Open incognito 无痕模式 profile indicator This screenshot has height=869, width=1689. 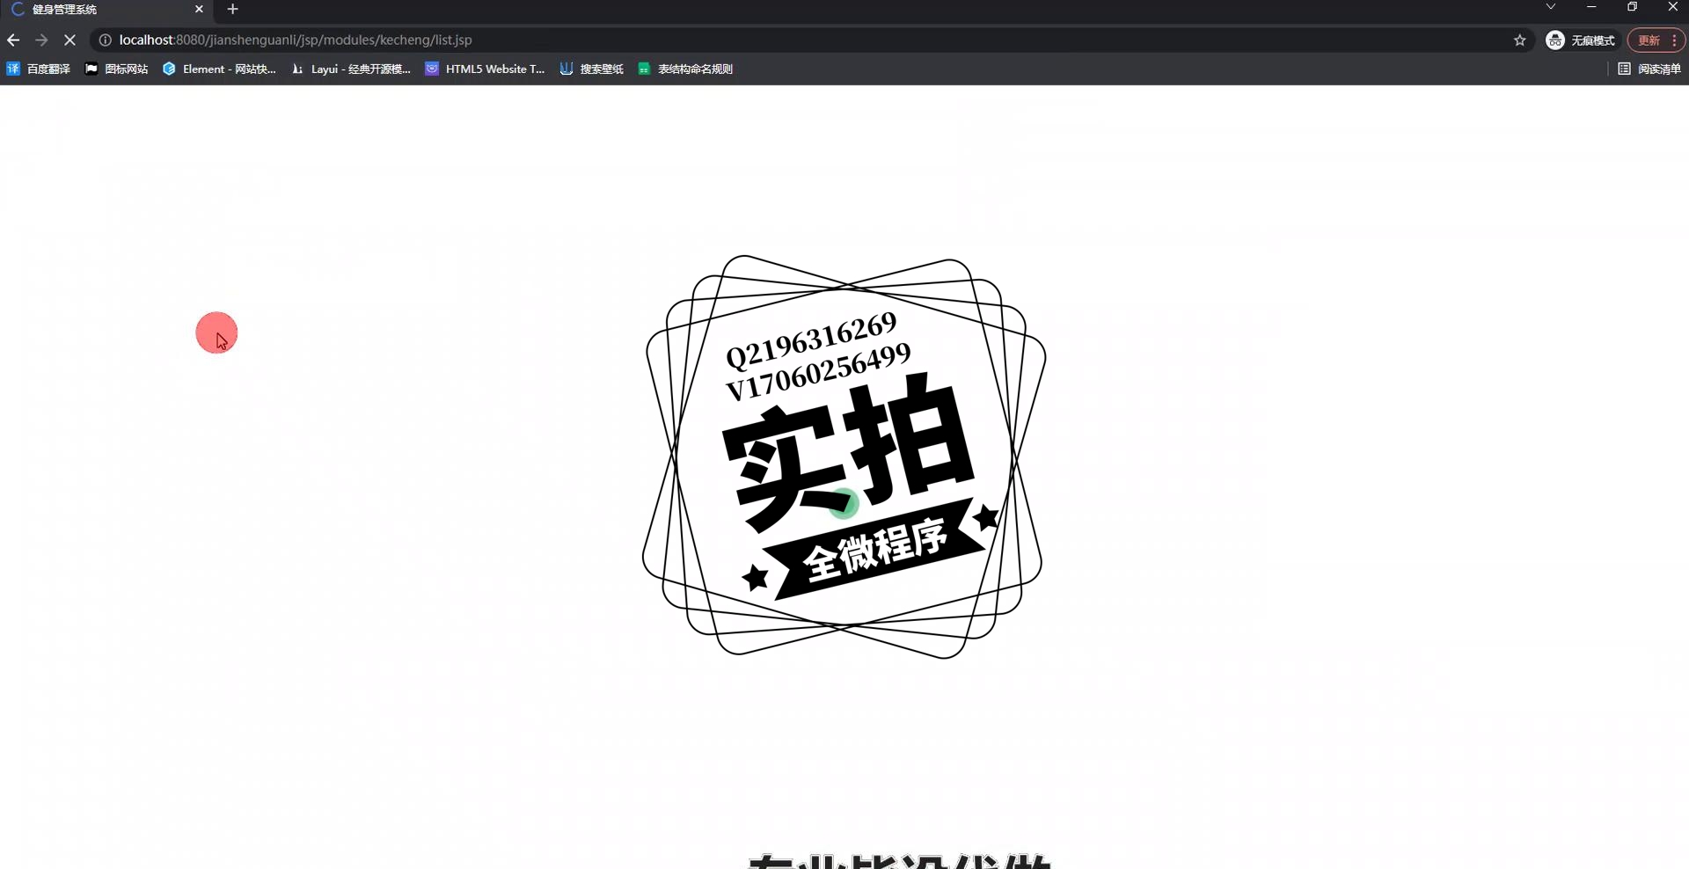coord(1581,40)
